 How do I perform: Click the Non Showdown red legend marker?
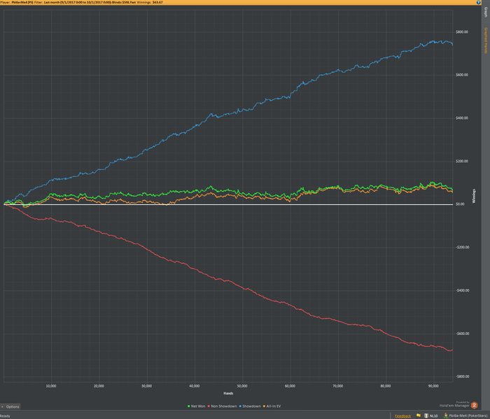tap(209, 406)
